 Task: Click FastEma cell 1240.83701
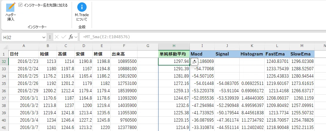(x=277, y=61)
